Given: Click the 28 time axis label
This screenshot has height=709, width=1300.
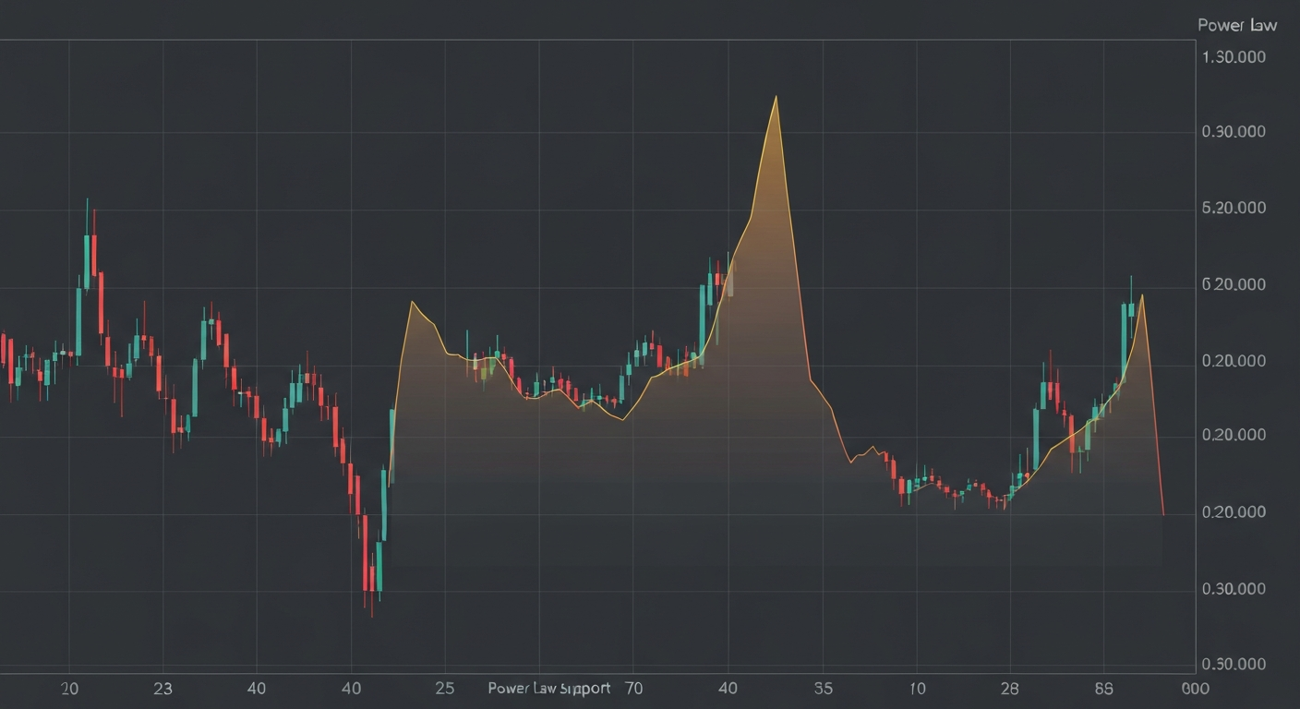Looking at the screenshot, I should [x=1010, y=688].
